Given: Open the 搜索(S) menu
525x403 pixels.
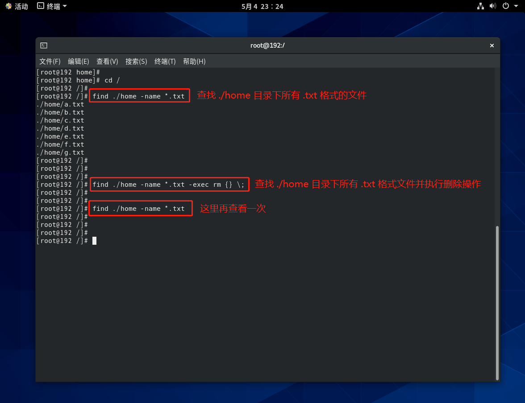Looking at the screenshot, I should point(136,62).
